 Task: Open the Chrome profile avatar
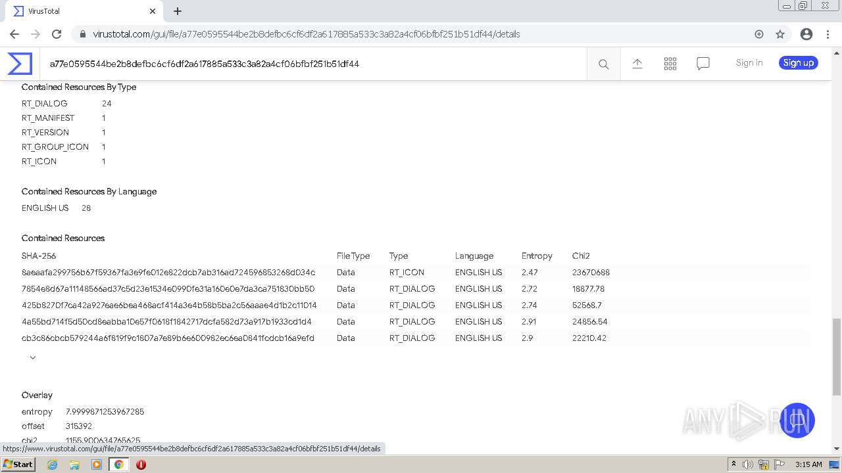(806, 34)
